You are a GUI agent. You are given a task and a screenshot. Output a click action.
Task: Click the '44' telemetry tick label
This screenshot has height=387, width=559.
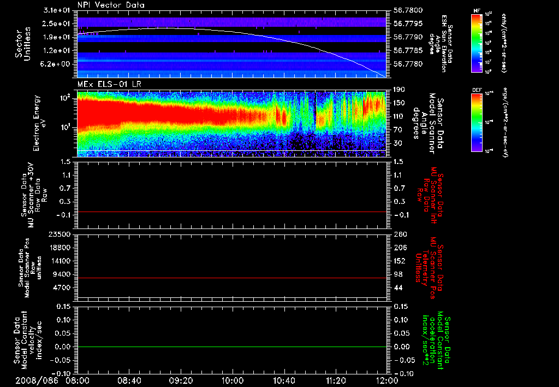coord(397,288)
